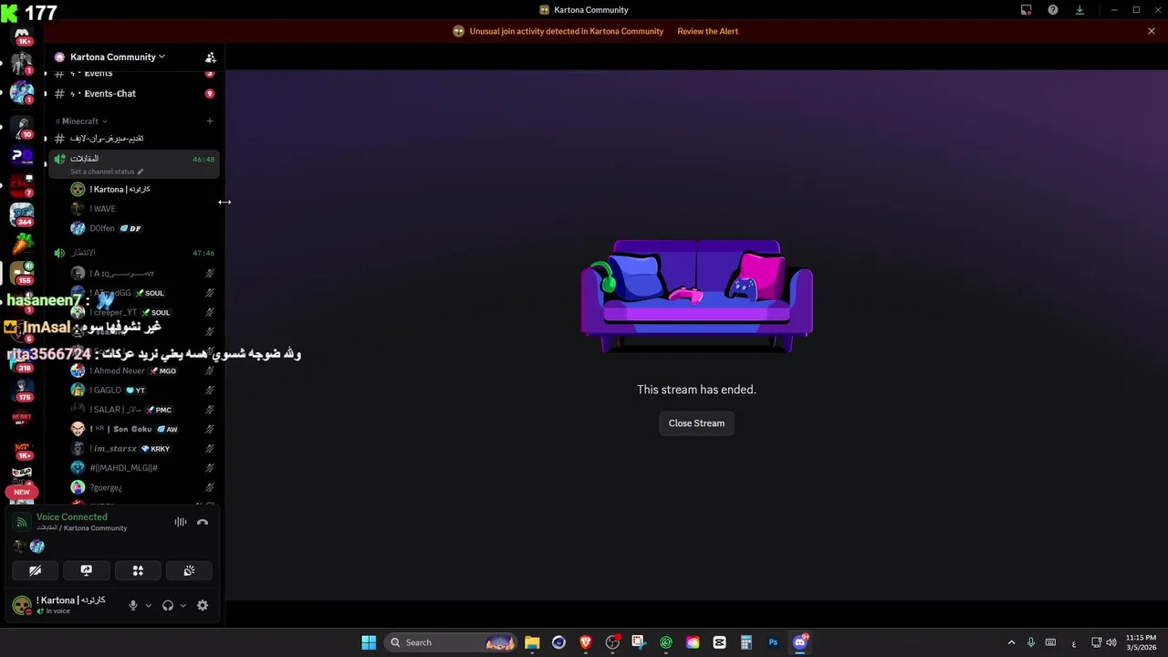The image size is (1168, 657).
Task: Click Voice Connected status text
Action: click(x=72, y=516)
